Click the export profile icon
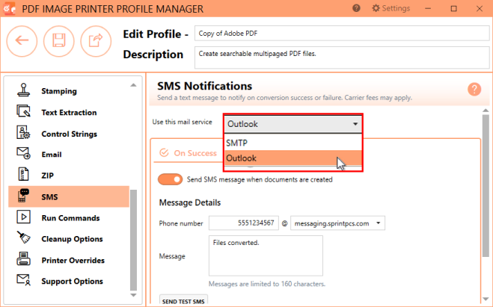 (96, 41)
